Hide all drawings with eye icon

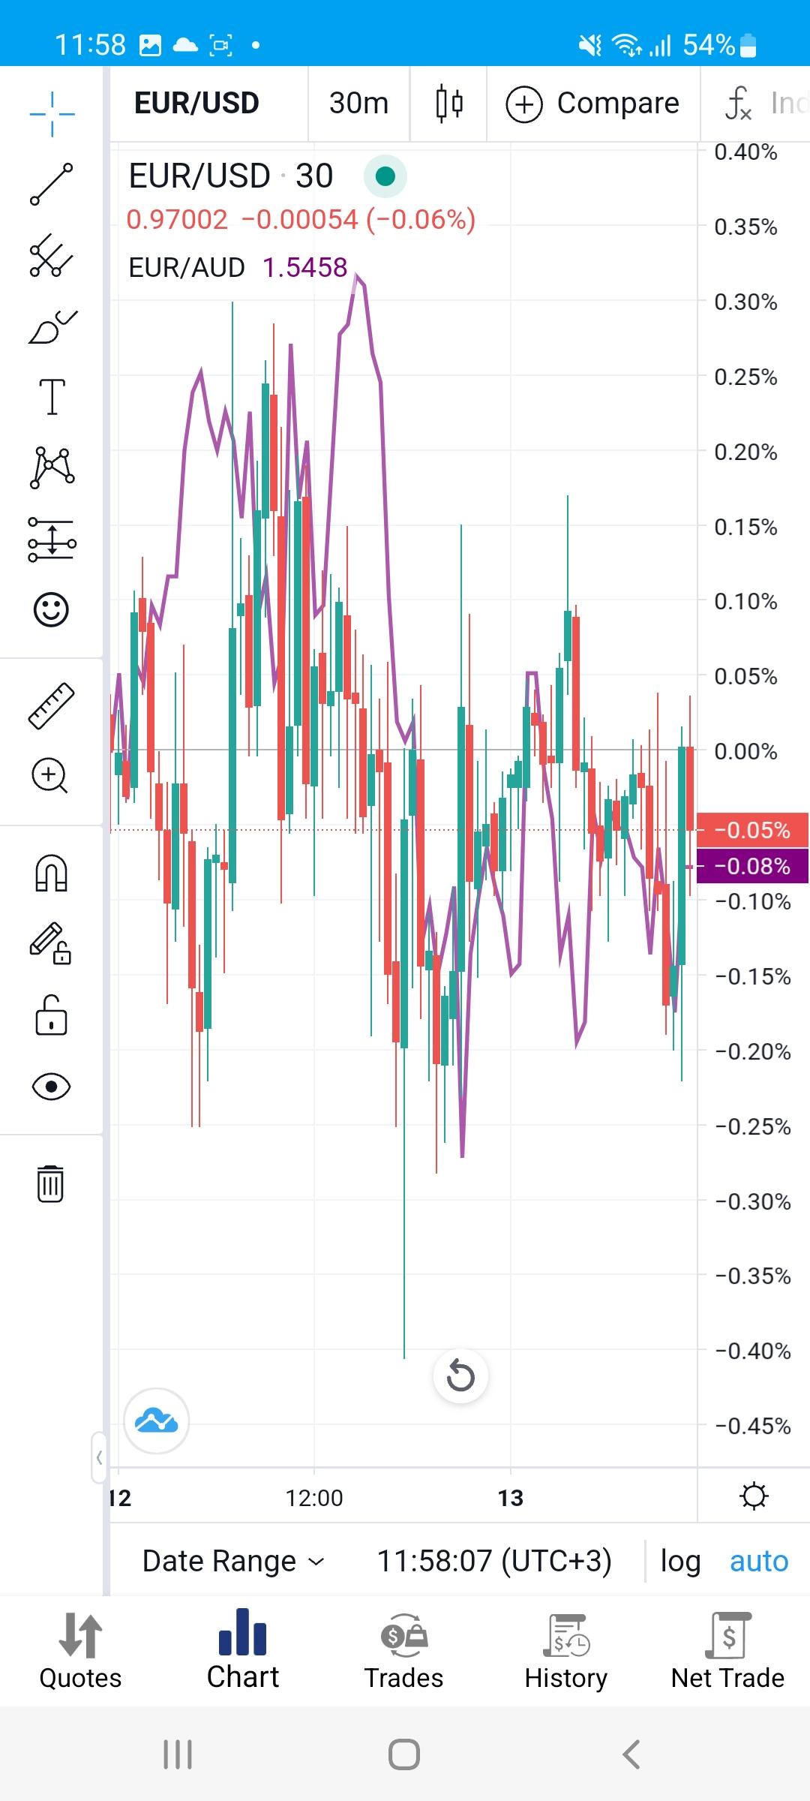point(52,1087)
